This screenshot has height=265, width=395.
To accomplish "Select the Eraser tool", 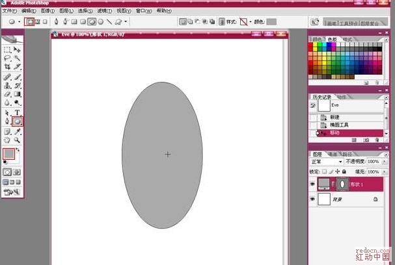I will [x=7, y=94].
